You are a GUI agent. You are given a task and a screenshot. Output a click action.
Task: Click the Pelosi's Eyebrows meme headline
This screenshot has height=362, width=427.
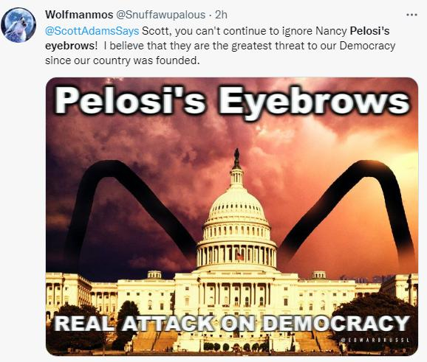tap(232, 102)
